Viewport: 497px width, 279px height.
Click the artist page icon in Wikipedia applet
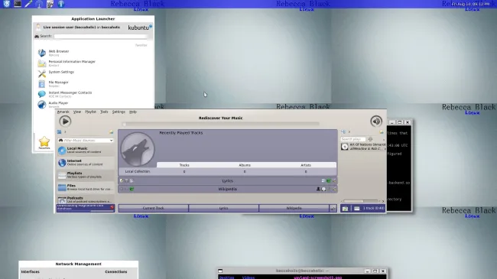(318, 189)
